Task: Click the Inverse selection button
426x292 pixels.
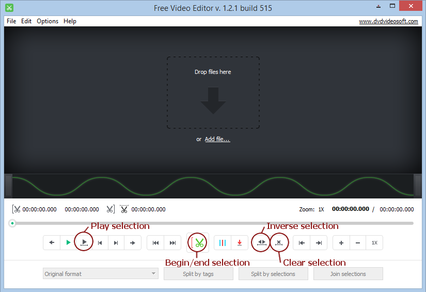Action: tap(261, 242)
